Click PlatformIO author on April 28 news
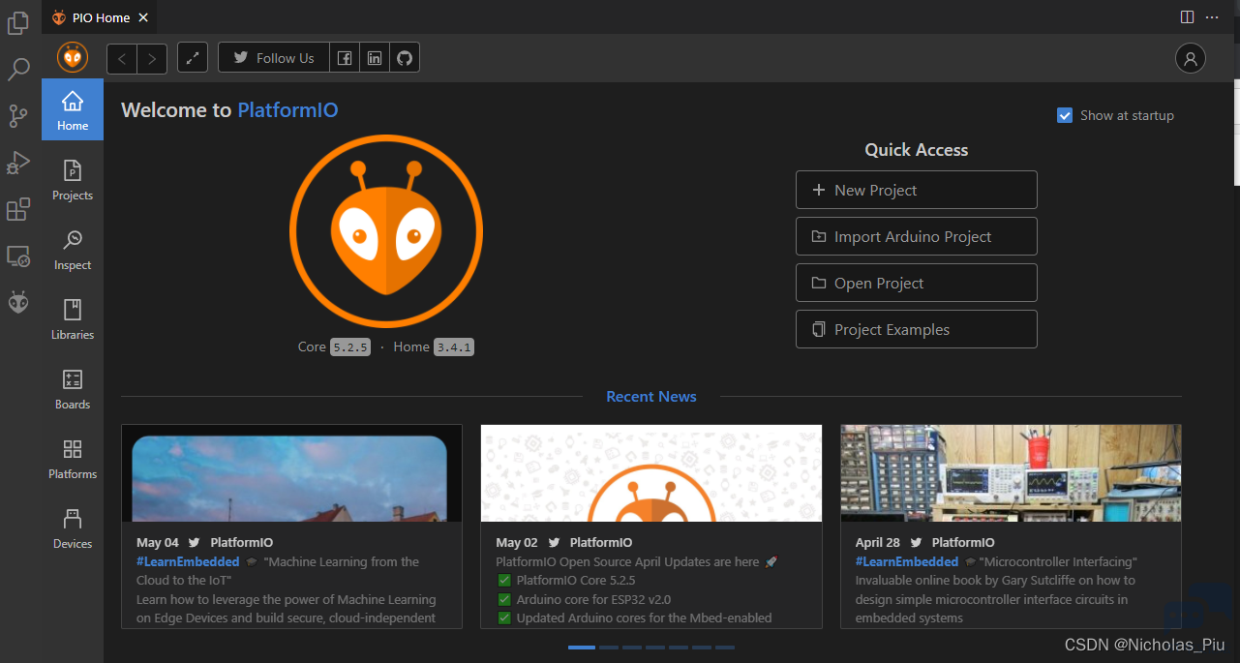Viewport: 1240px width, 663px height. pyautogui.click(x=963, y=543)
